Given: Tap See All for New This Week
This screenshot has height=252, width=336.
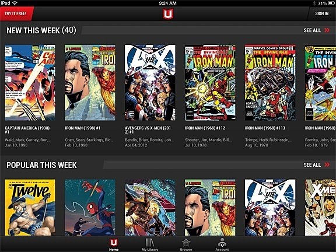Looking at the screenshot, I should (x=312, y=30).
